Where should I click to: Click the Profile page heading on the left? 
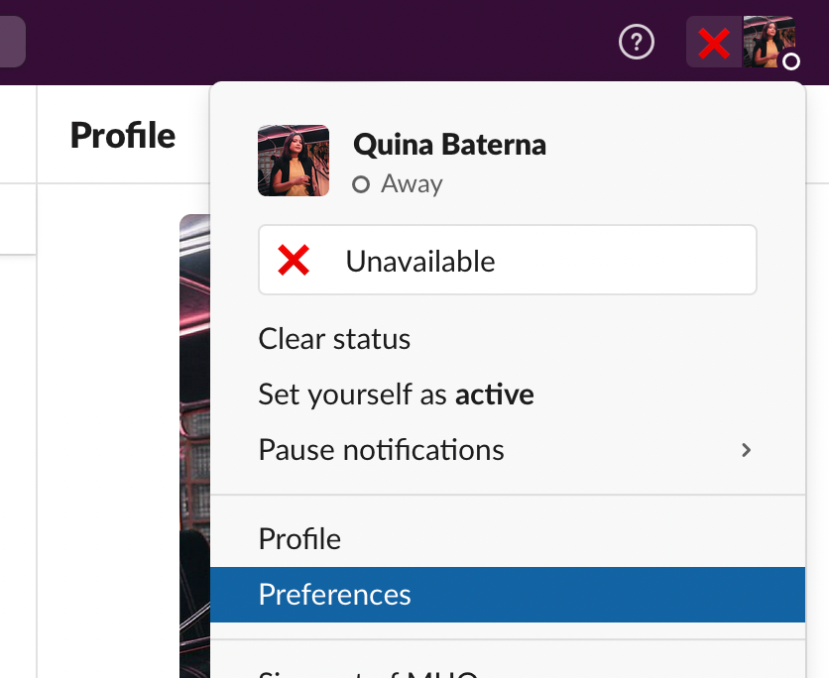click(122, 136)
